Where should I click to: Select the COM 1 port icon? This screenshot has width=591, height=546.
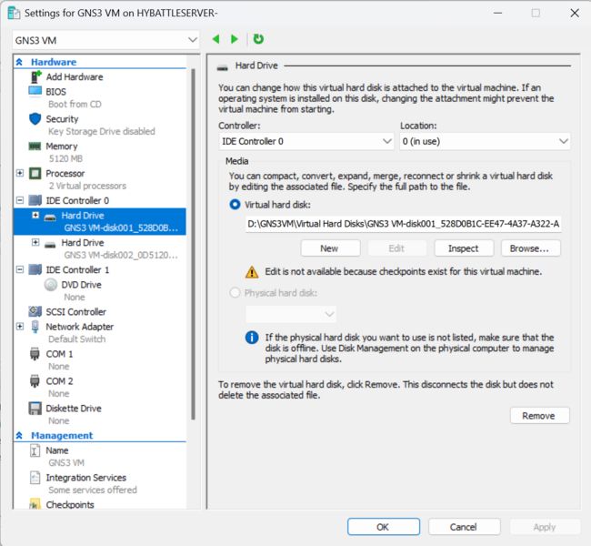point(35,354)
